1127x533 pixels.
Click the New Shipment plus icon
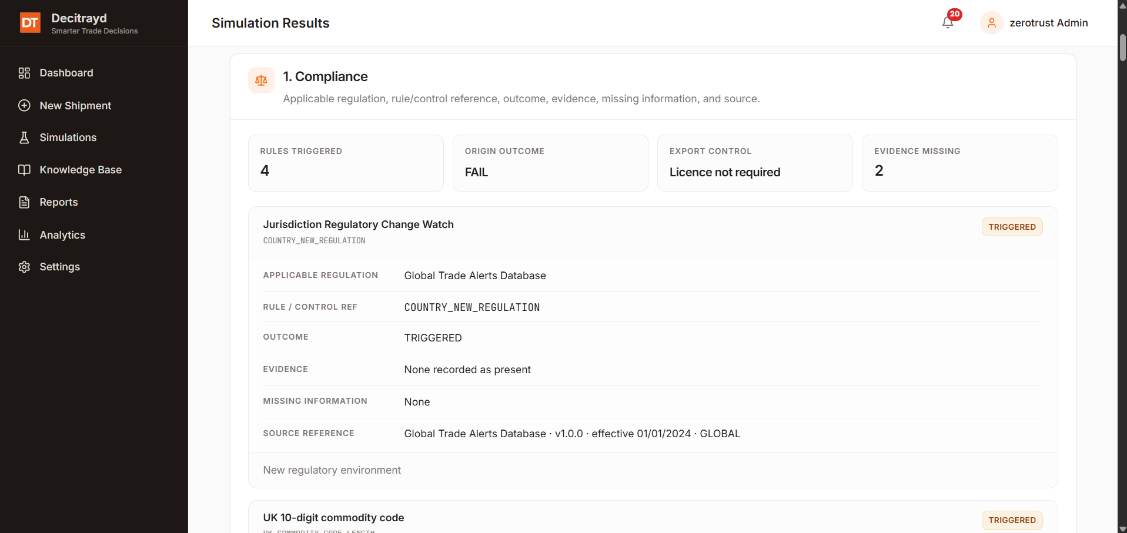pyautogui.click(x=24, y=106)
